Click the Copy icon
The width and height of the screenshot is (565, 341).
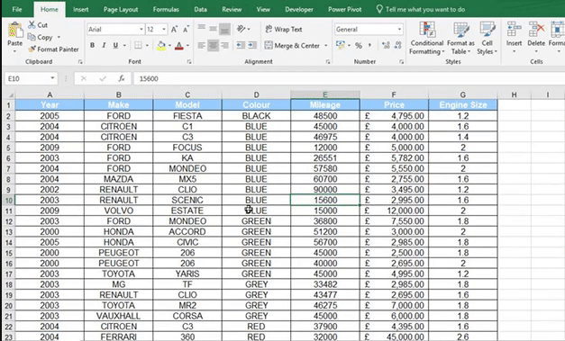click(x=32, y=37)
